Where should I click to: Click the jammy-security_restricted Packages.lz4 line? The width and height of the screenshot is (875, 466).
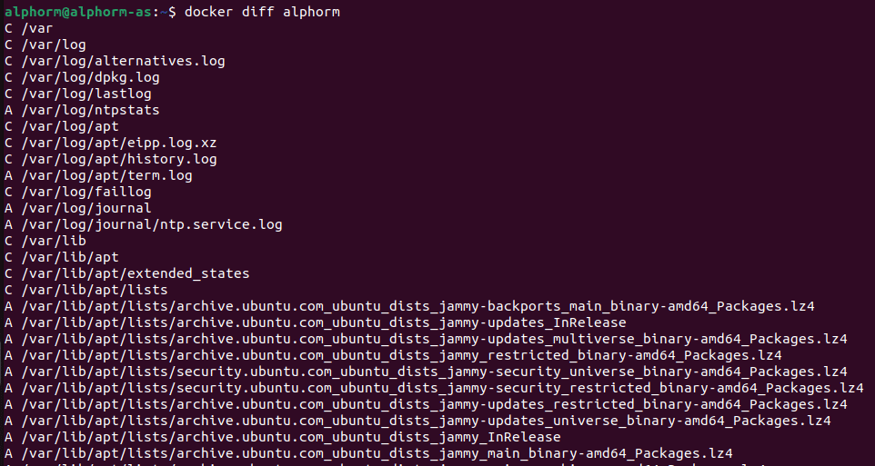click(434, 388)
